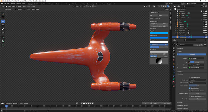
Task: Hide the Light object in viewport
Action: point(204,15)
